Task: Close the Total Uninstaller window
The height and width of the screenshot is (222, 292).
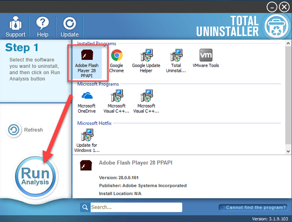Action: 284,7
